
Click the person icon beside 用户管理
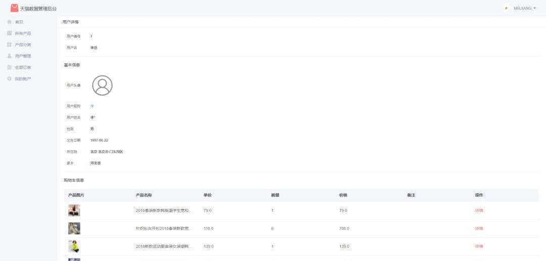point(9,56)
